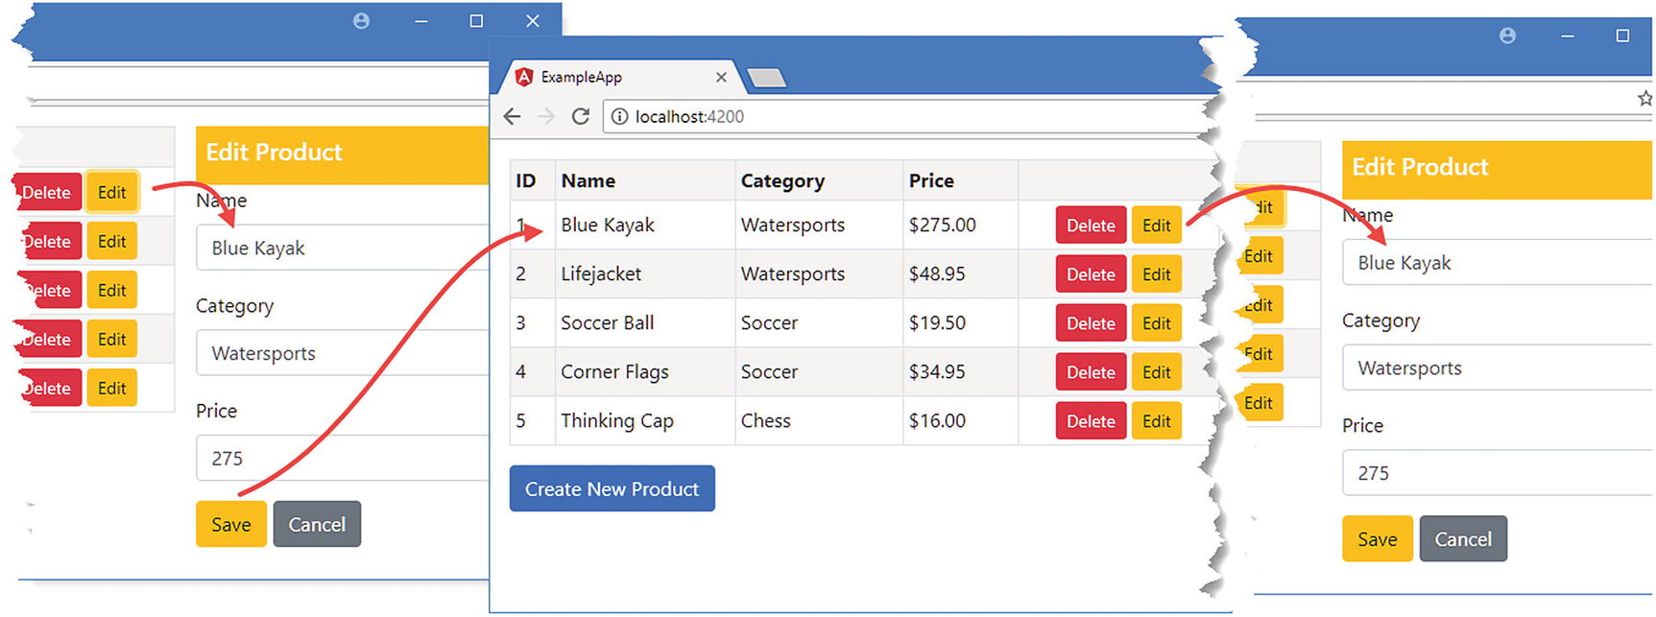The height and width of the screenshot is (617, 1656).
Task: Close the ExampleApp tab
Action: (x=721, y=77)
